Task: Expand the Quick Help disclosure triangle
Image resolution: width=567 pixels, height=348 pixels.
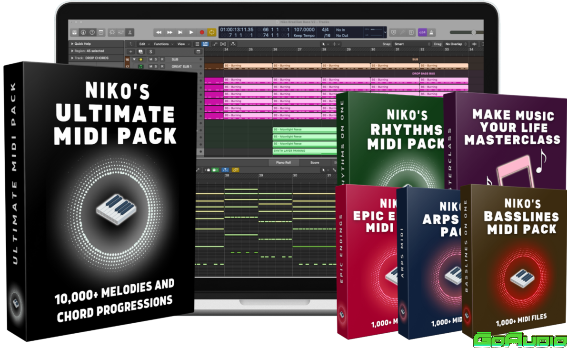Action: click(72, 44)
